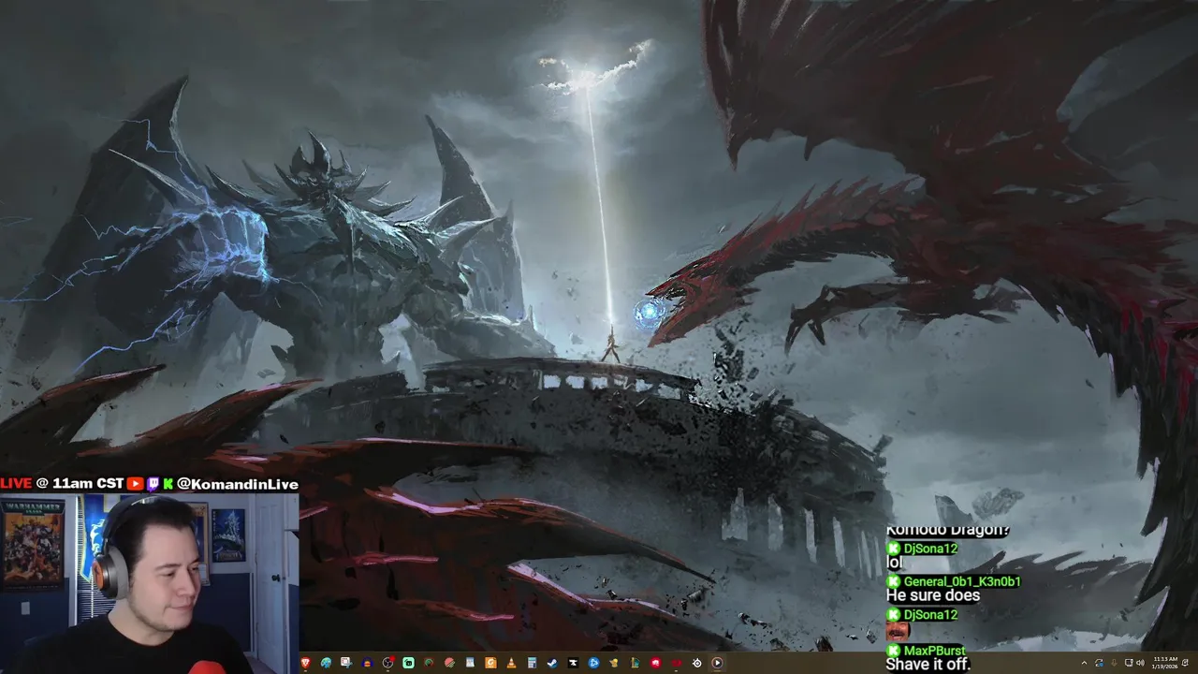Open Brave browser from the taskbar
Screen dimensions: 1198x674
[305, 663]
